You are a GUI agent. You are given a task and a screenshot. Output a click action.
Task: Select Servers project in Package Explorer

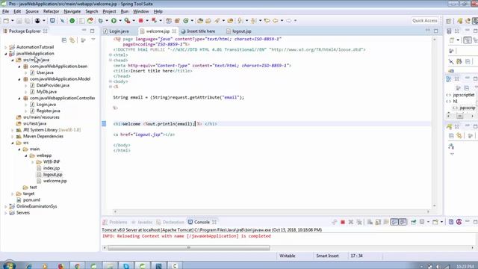23,213
